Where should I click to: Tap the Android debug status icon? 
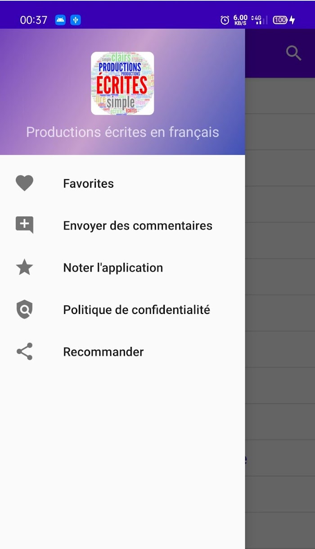[x=60, y=20]
